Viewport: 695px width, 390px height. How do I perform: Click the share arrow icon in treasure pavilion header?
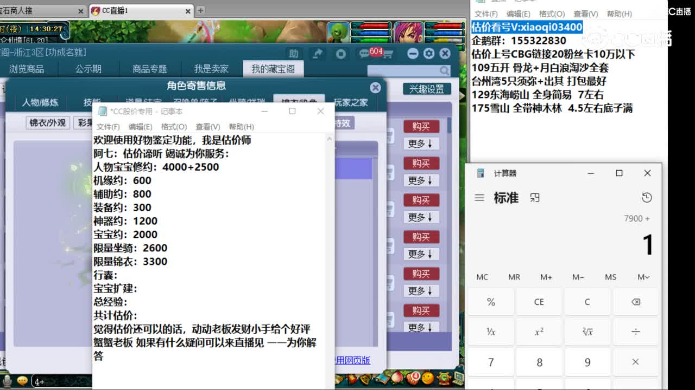click(x=317, y=53)
